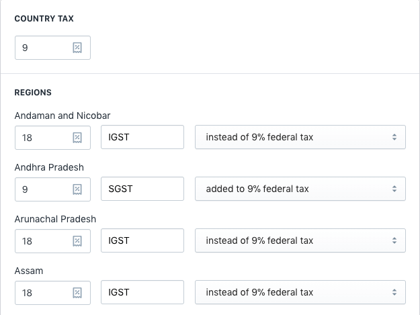Open Assam tax calculation dropdown
Viewport: 420px width, 315px height.
click(300, 292)
